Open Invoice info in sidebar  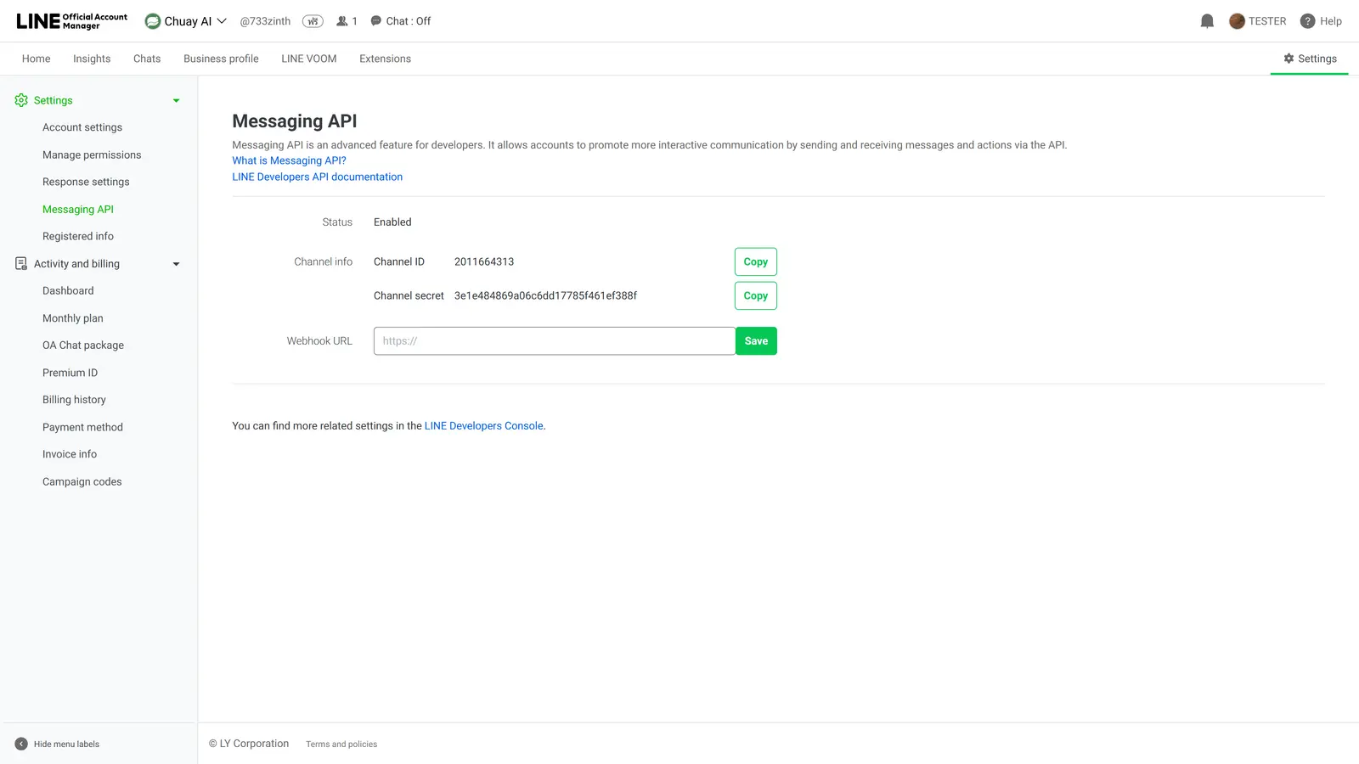point(70,454)
